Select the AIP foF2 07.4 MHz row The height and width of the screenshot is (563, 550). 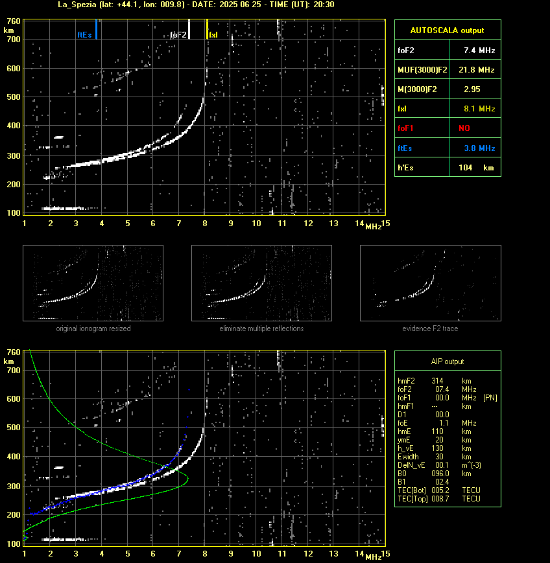(x=436, y=389)
